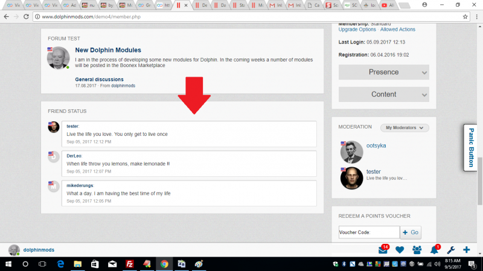Click the page vertical scrollbar thumb
483x271 pixels.
[x=480, y=181]
